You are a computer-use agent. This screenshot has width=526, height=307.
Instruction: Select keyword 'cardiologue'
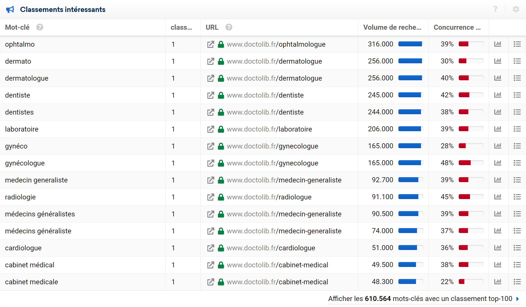click(x=23, y=248)
